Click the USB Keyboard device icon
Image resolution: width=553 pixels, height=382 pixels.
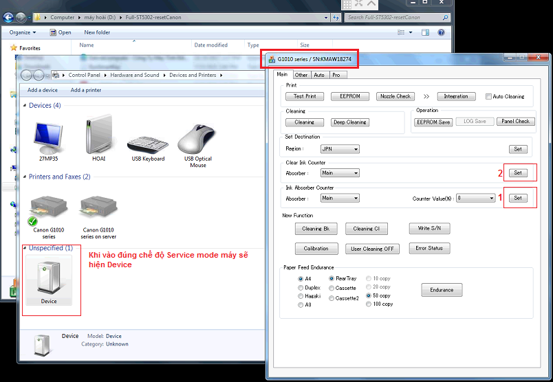point(147,137)
